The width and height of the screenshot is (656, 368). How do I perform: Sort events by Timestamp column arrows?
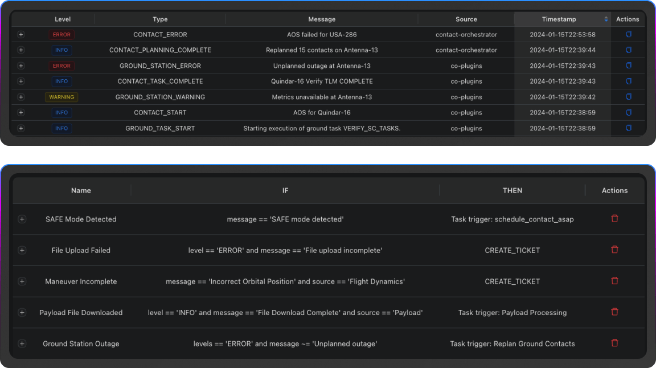pos(606,19)
